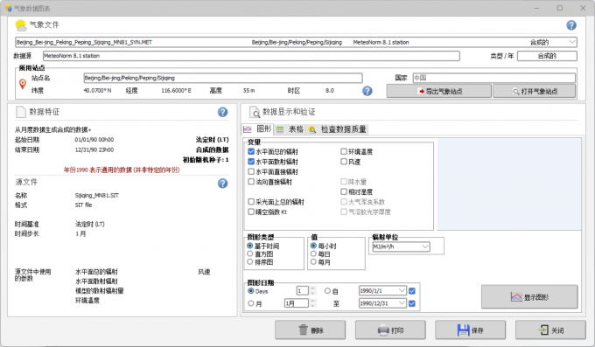This screenshot has width=595, height=347.
Task: Click 打开气象站点 button
Action: pos(535,92)
